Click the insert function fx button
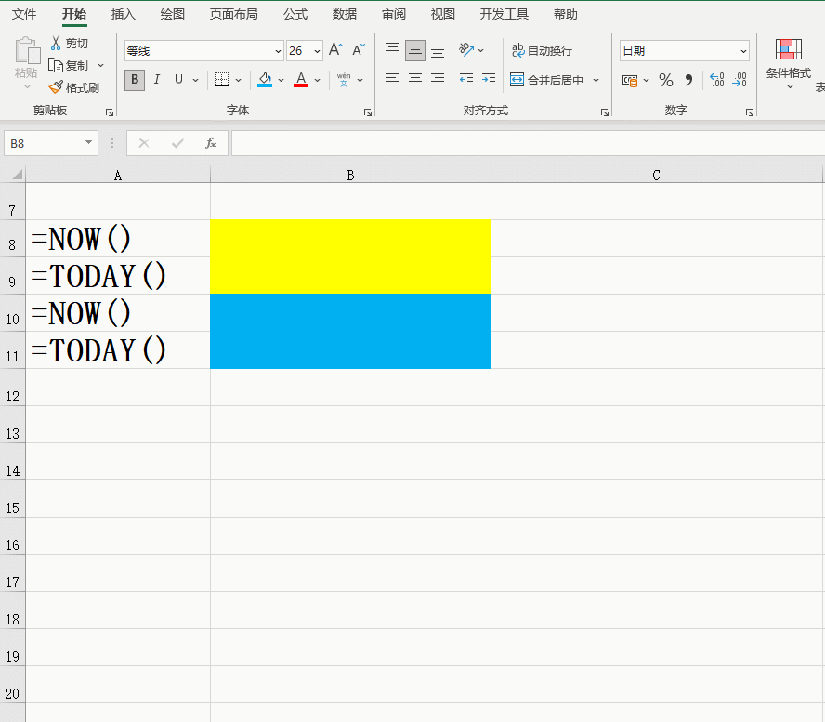825x722 pixels. (x=211, y=143)
